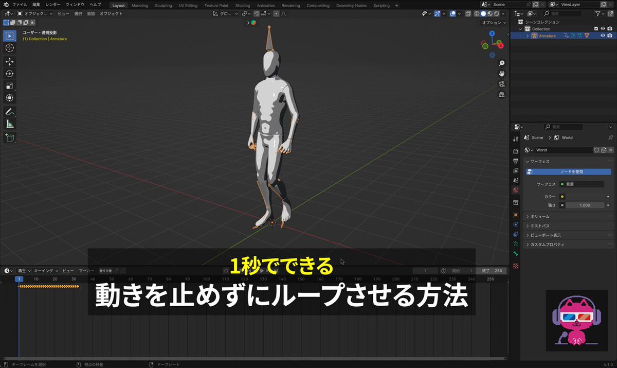The image size is (617, 368).
Task: Click the Blender logo menu
Action: (6, 5)
